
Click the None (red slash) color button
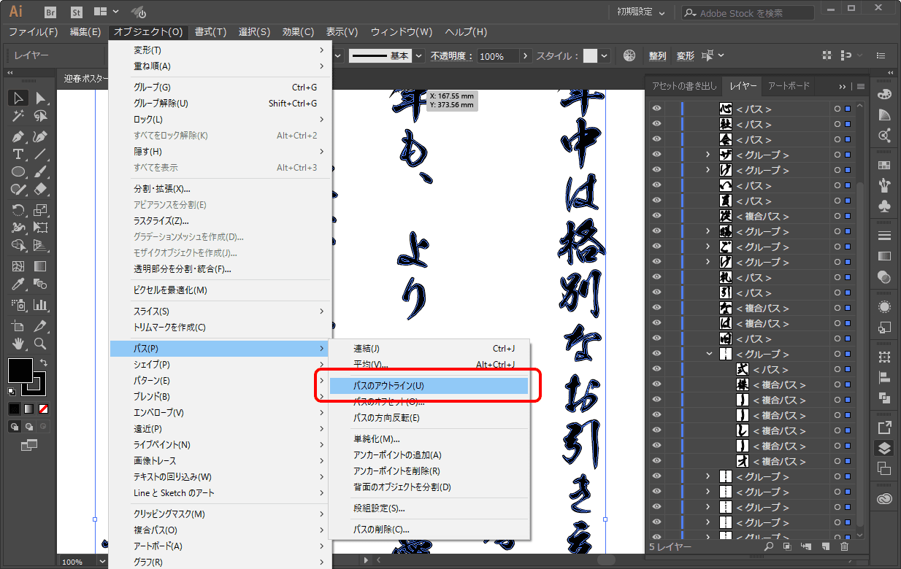click(44, 409)
